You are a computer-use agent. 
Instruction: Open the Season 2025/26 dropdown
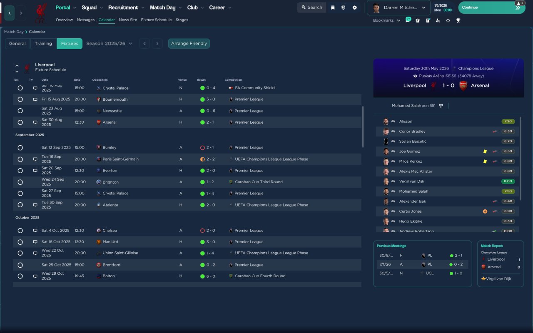click(x=109, y=43)
